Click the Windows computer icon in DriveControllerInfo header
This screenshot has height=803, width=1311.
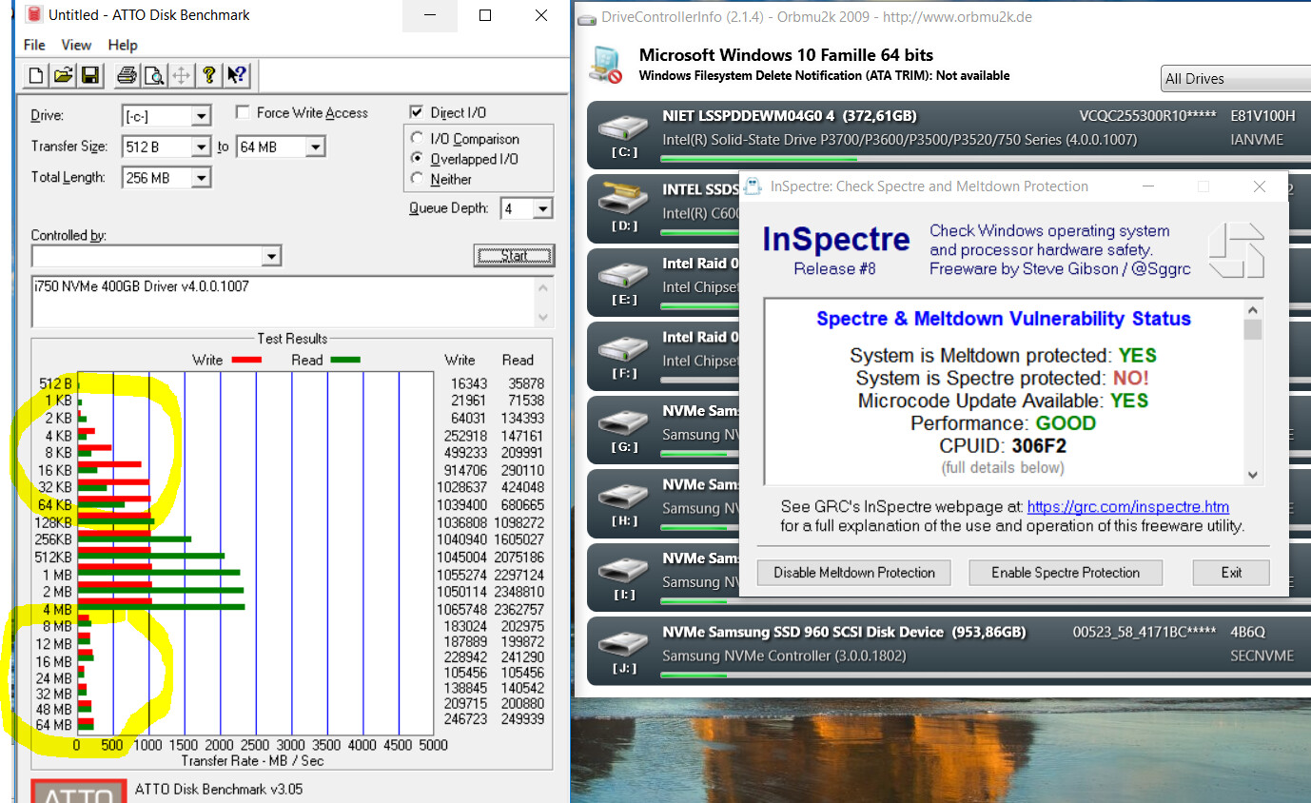(605, 64)
